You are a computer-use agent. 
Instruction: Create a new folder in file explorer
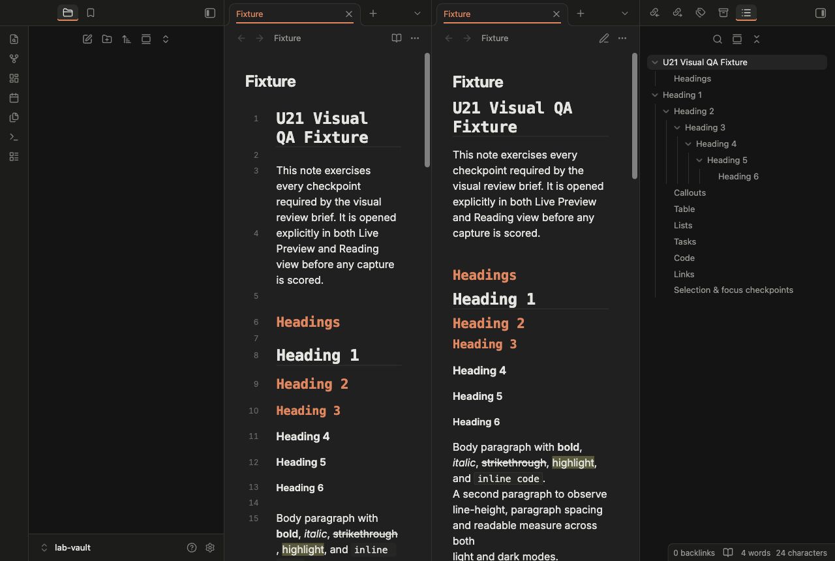(107, 39)
